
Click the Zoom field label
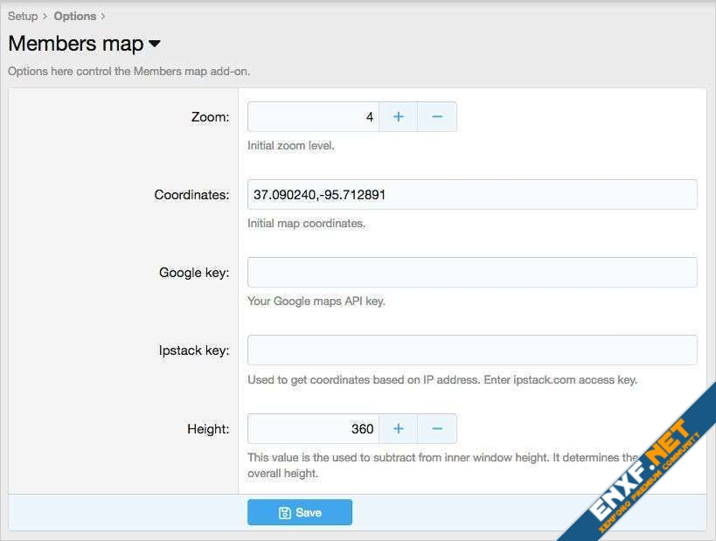(x=210, y=117)
